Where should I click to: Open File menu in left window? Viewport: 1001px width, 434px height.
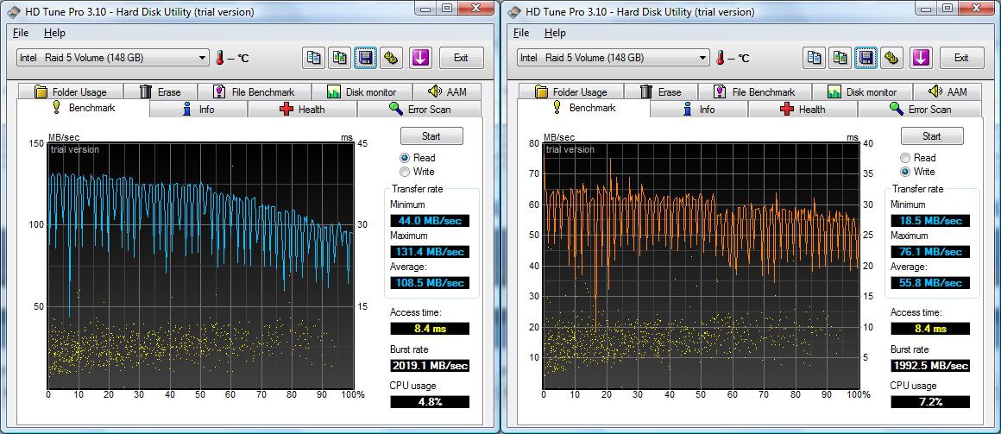[x=21, y=33]
